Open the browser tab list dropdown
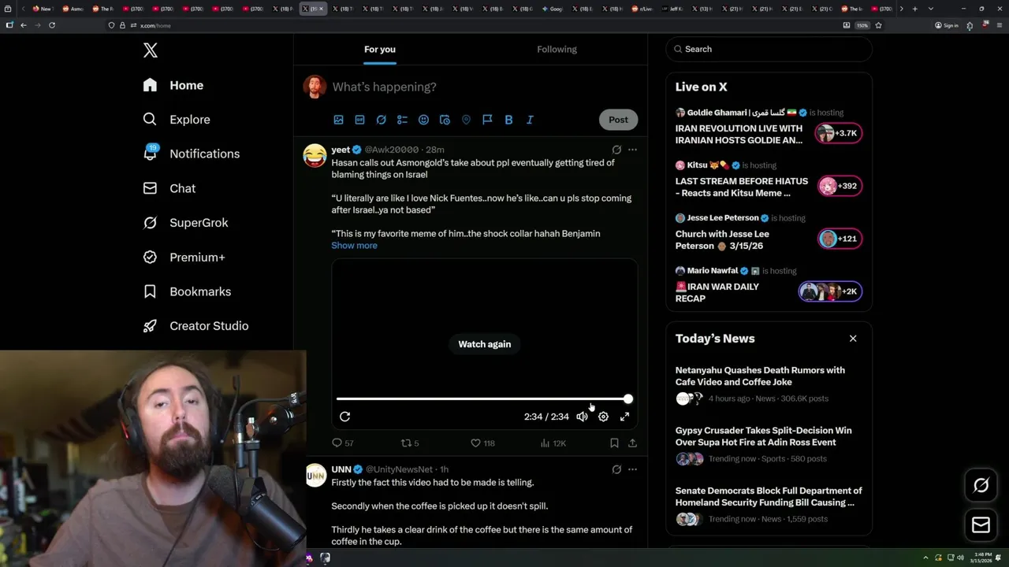Viewport: 1009px width, 567px height. click(930, 9)
